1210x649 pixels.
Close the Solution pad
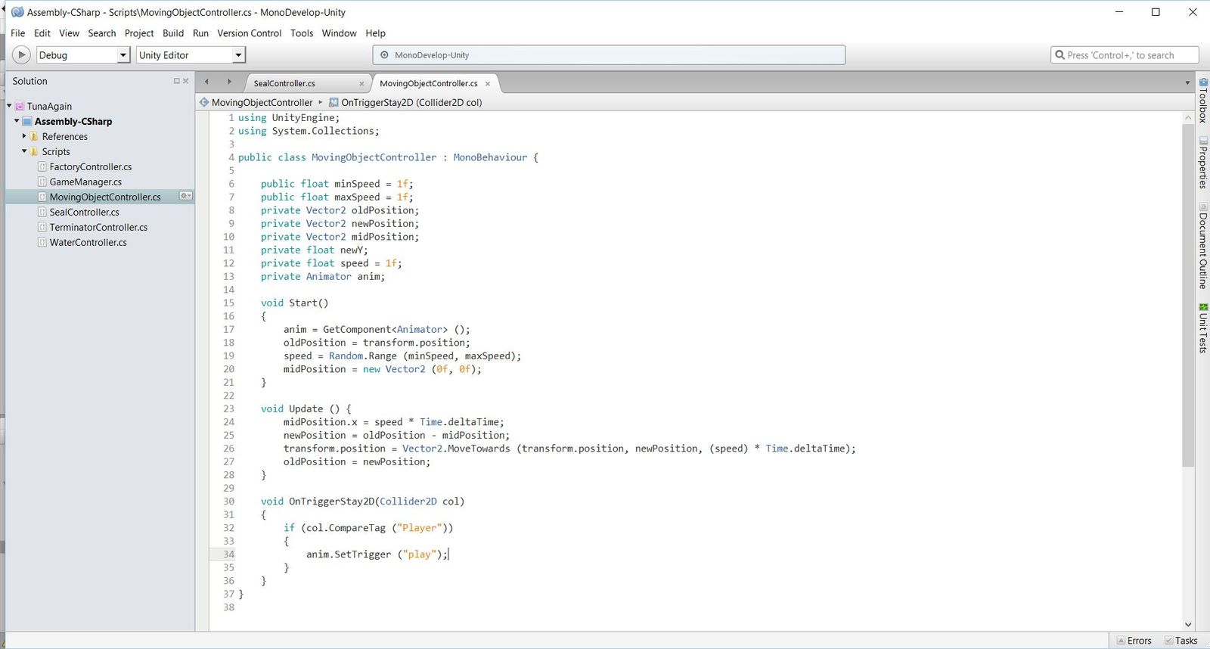[x=185, y=81]
